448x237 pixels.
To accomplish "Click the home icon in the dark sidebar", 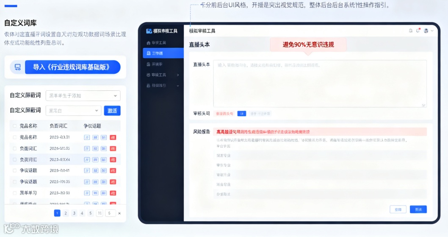I will click(x=148, y=43).
